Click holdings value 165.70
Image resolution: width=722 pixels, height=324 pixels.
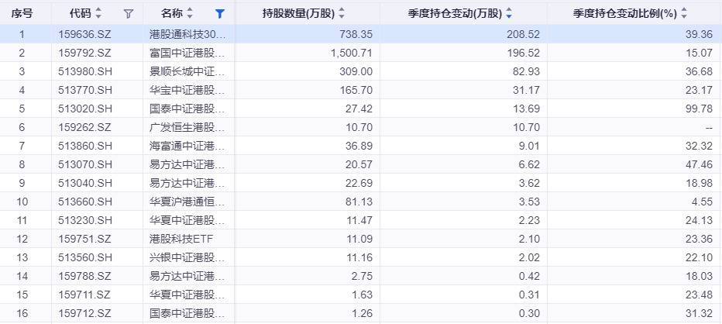357,91
